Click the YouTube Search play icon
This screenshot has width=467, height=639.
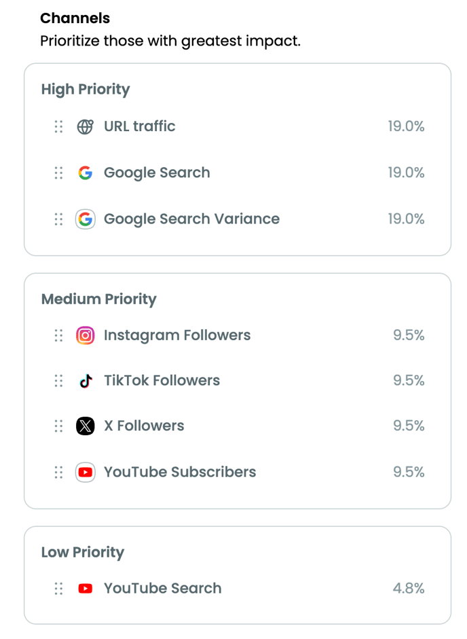point(85,589)
